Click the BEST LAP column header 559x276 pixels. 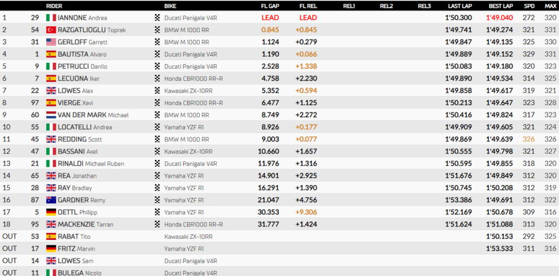[499, 5]
